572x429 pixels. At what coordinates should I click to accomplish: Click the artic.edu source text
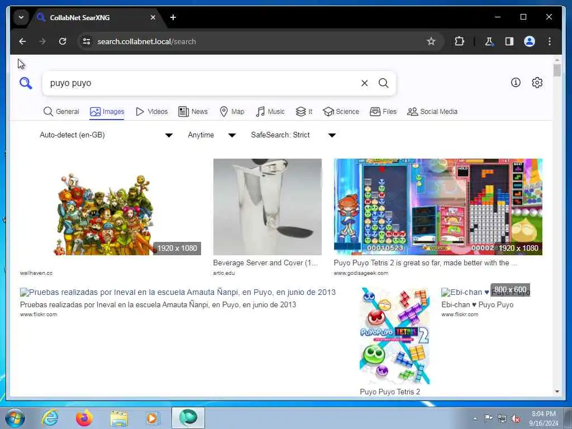point(224,273)
